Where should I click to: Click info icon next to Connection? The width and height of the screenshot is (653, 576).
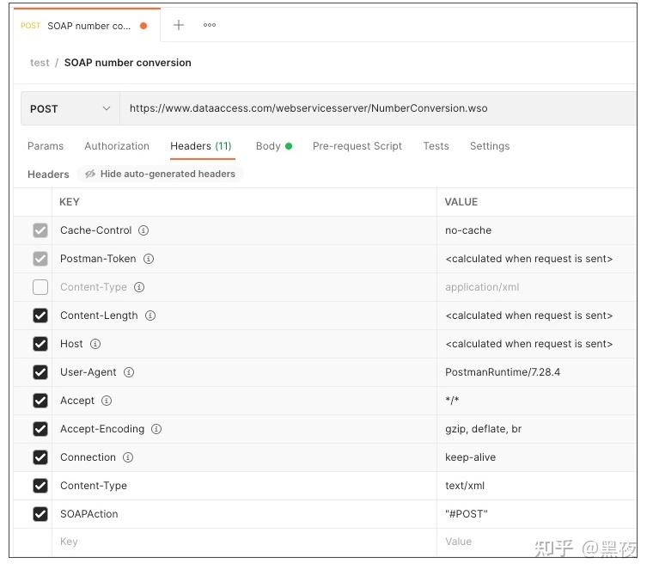pos(128,457)
